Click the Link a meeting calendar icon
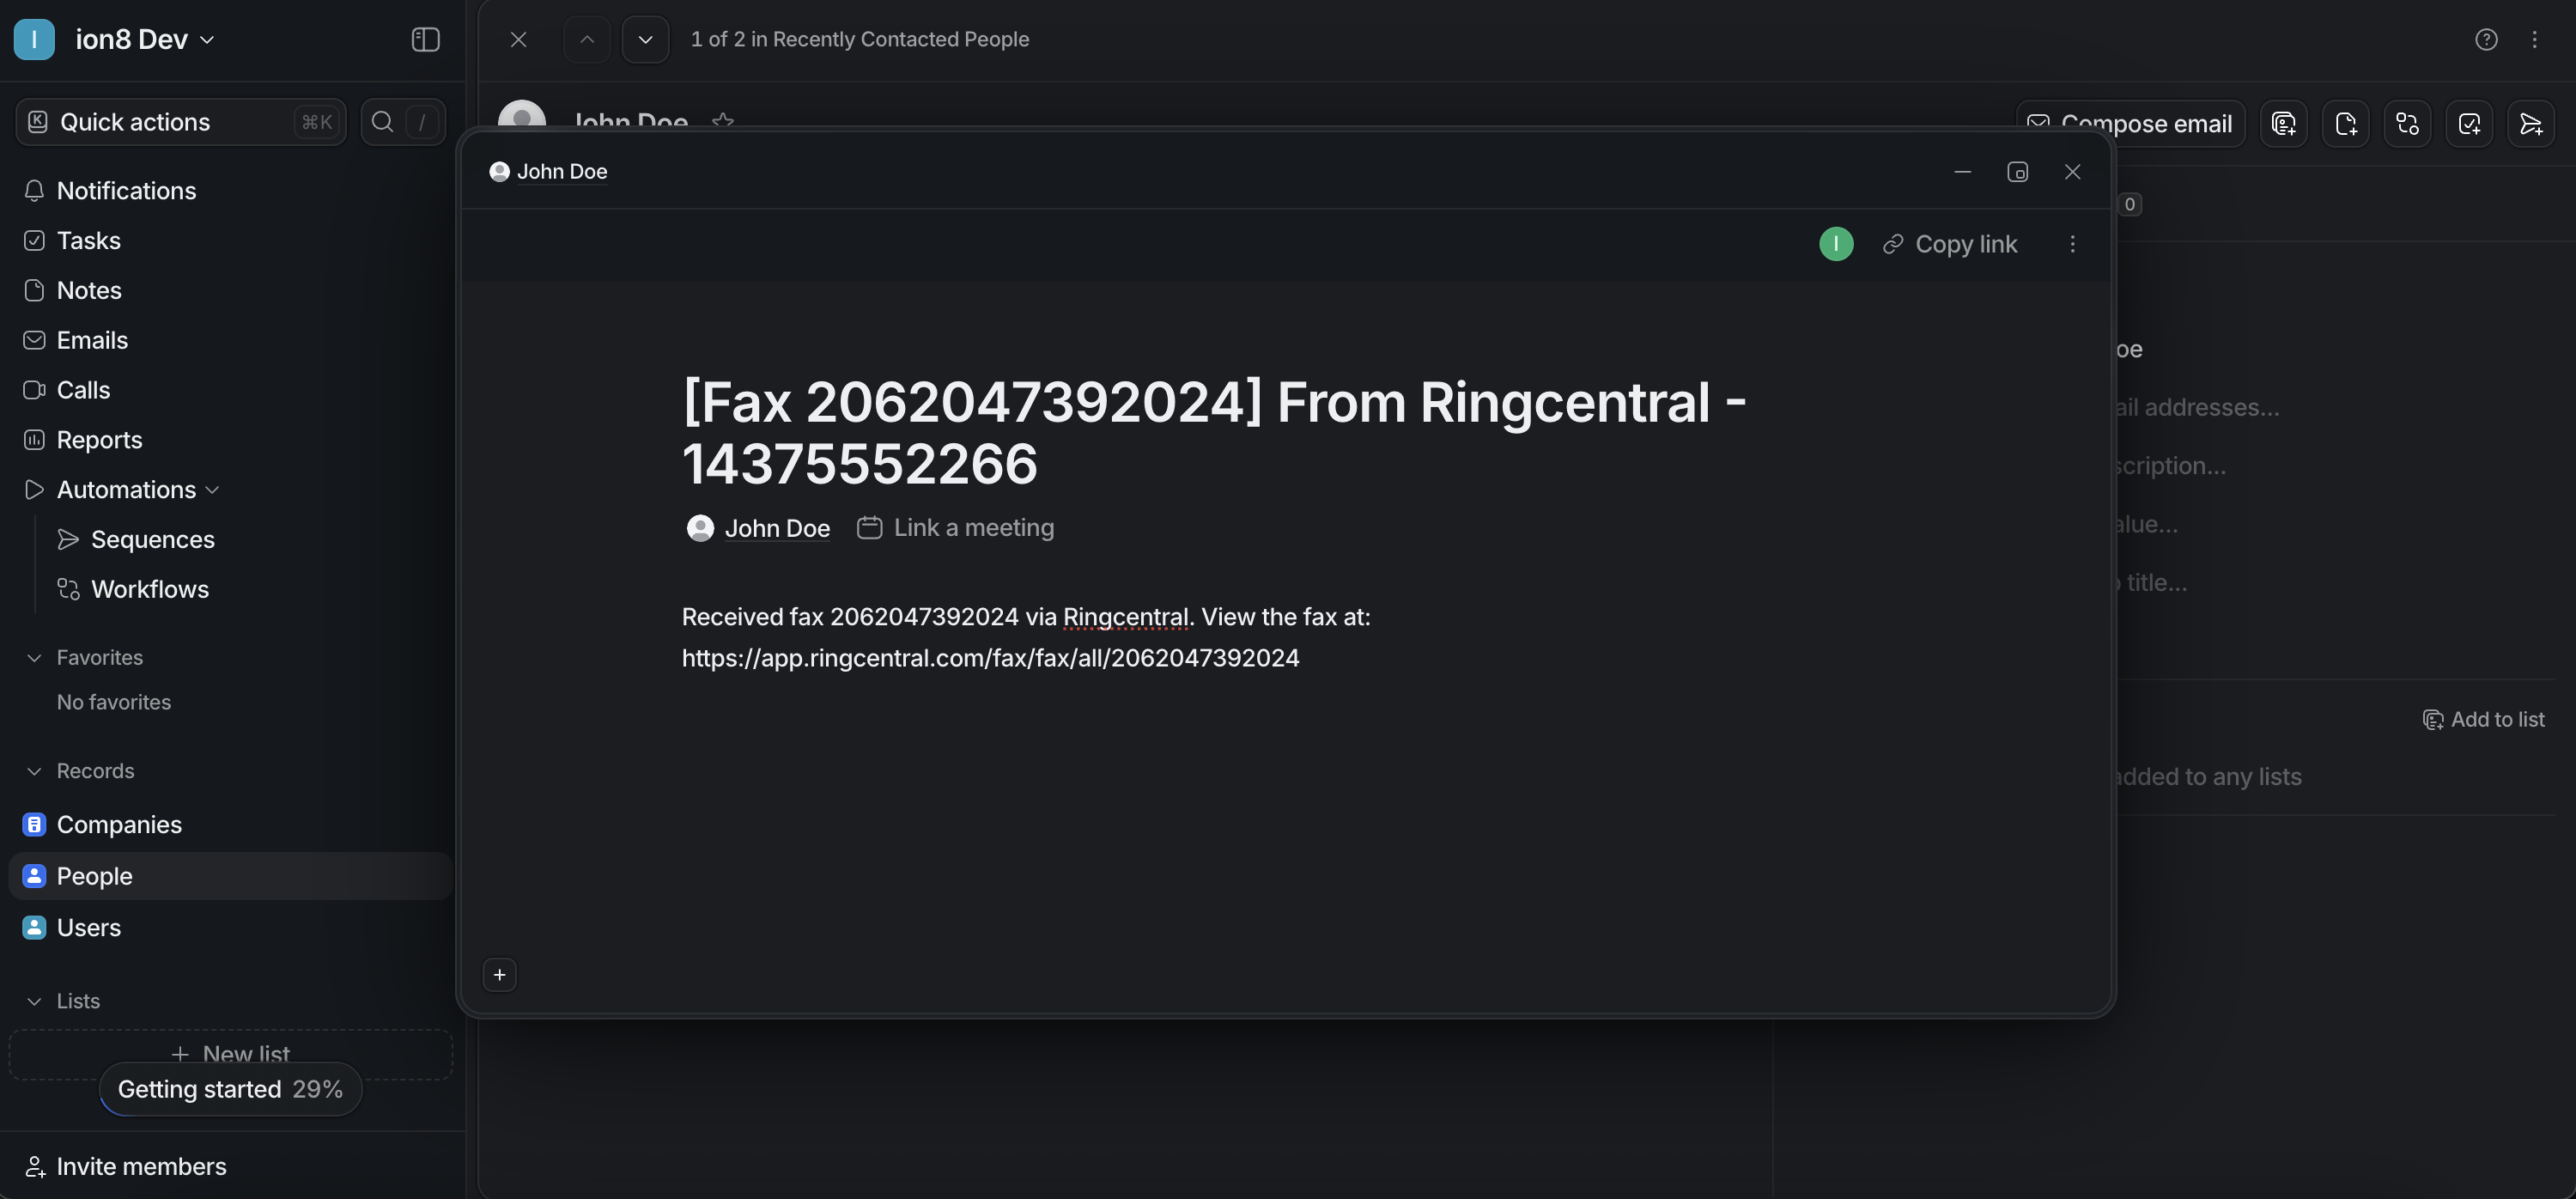The image size is (2576, 1199). click(x=869, y=528)
